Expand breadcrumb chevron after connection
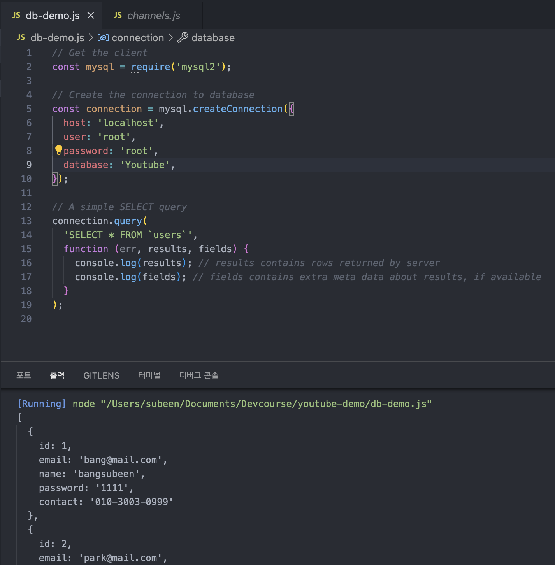Image resolution: width=555 pixels, height=565 pixels. point(170,38)
